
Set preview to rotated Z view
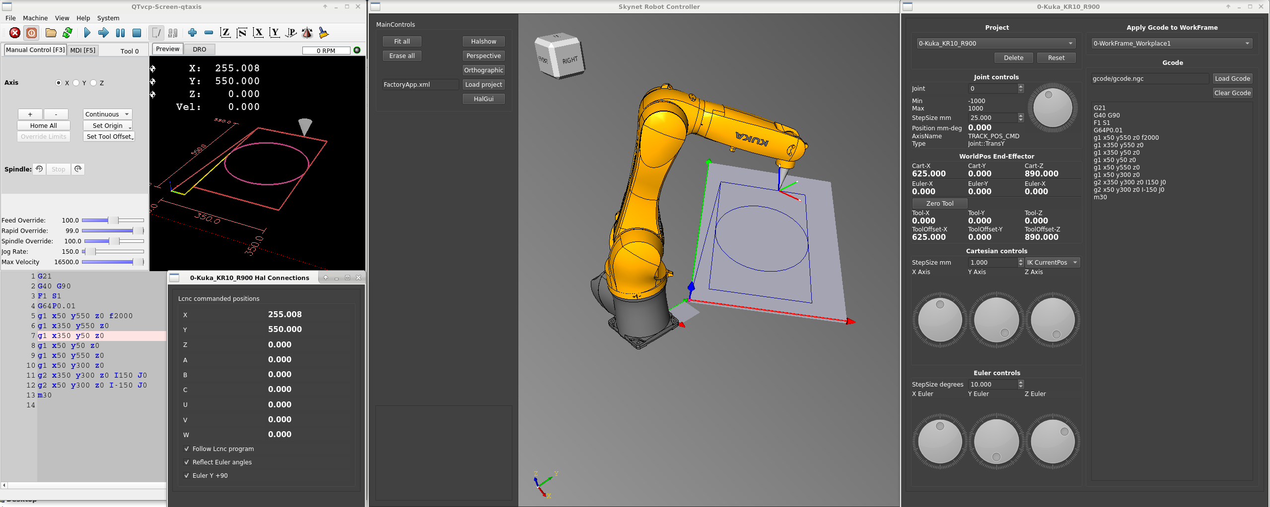pos(242,33)
